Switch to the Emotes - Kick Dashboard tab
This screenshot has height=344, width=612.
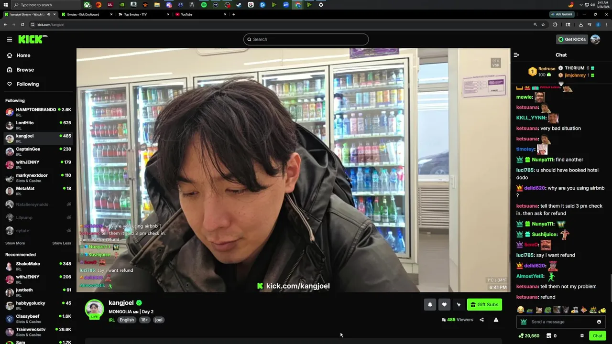pyautogui.click(x=86, y=14)
